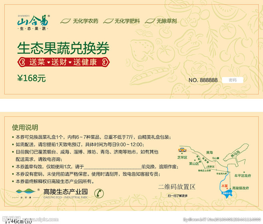The image size is (263, 224).
Task: Click the 黄海 map label
Action: [209, 152]
